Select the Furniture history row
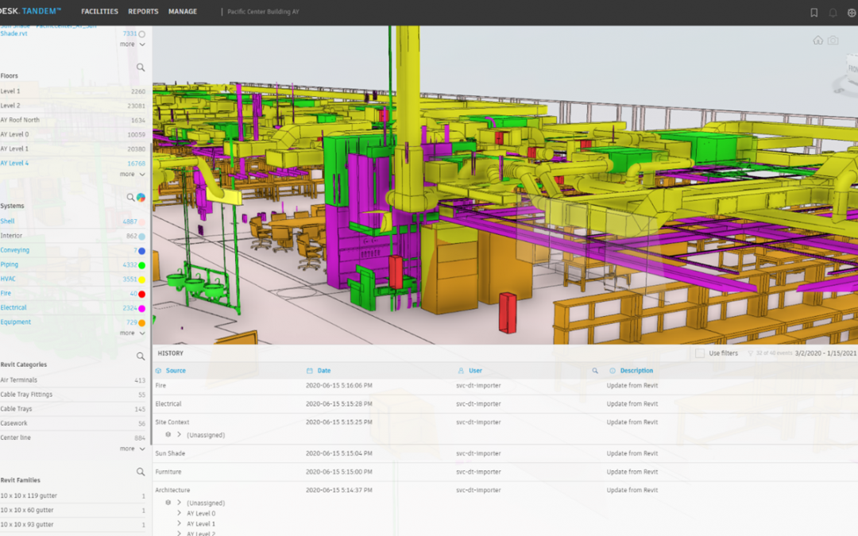The width and height of the screenshot is (858, 536). point(505,472)
